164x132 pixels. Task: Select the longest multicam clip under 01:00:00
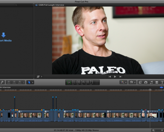click(124, 116)
